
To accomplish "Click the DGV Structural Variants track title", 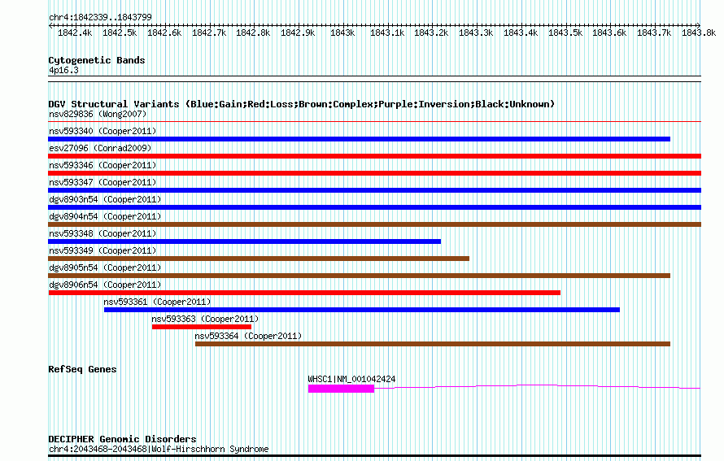I will pos(301,104).
